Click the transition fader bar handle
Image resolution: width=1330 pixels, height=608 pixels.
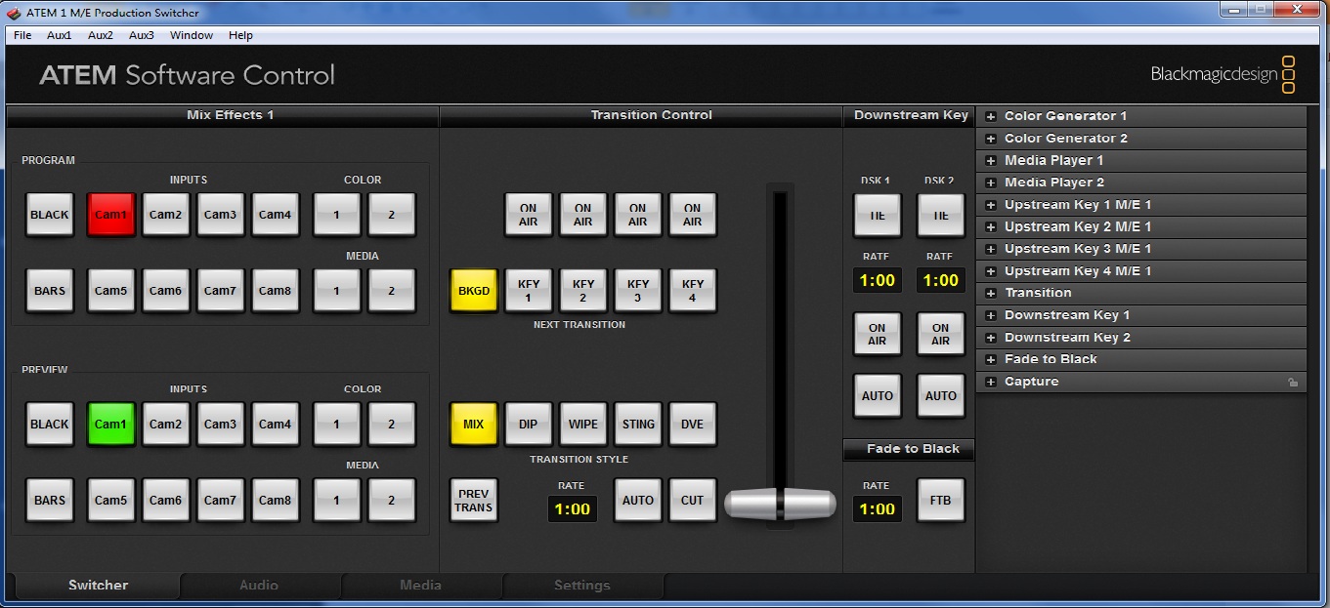pyautogui.click(x=780, y=504)
